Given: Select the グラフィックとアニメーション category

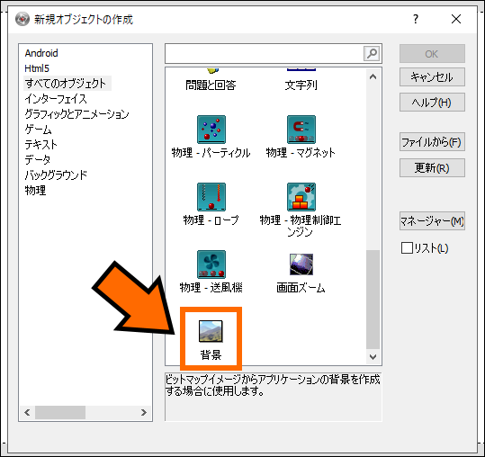Looking at the screenshot, I should pos(76,114).
